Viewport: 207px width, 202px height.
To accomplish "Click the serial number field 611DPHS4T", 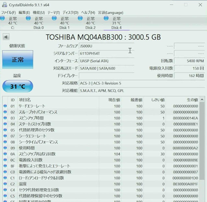I will 107,54.
